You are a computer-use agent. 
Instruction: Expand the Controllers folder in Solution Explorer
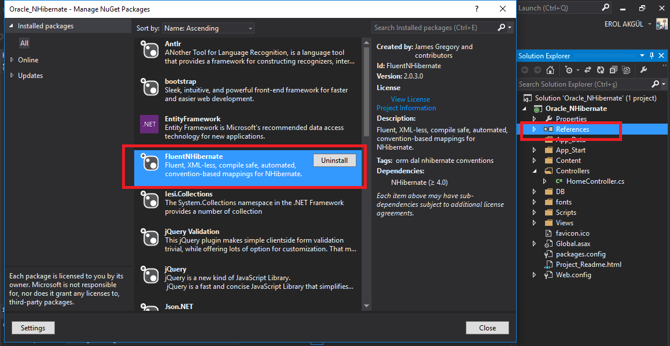535,171
